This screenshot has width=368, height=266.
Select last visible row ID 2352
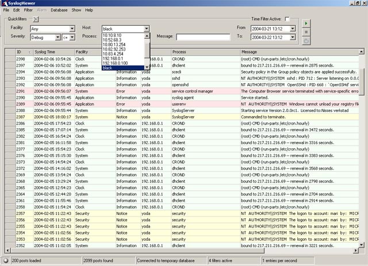pyautogui.click(x=182, y=245)
